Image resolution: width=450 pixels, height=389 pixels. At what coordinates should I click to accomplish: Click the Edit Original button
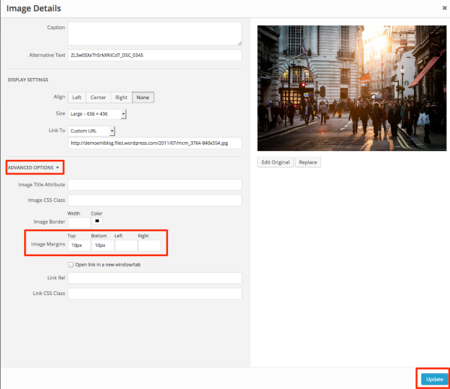pos(275,162)
